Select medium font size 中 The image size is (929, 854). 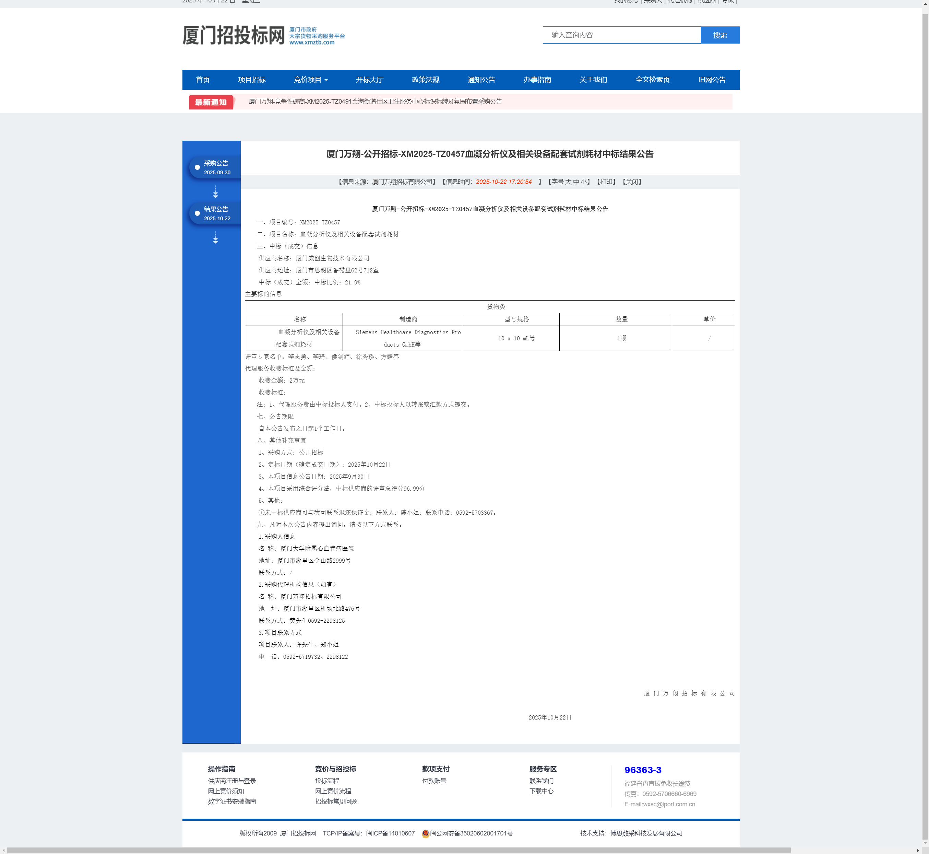point(577,181)
